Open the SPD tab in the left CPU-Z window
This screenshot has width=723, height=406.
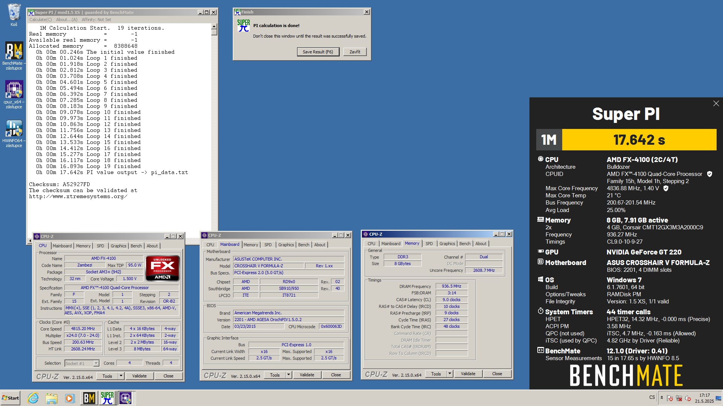coord(101,246)
